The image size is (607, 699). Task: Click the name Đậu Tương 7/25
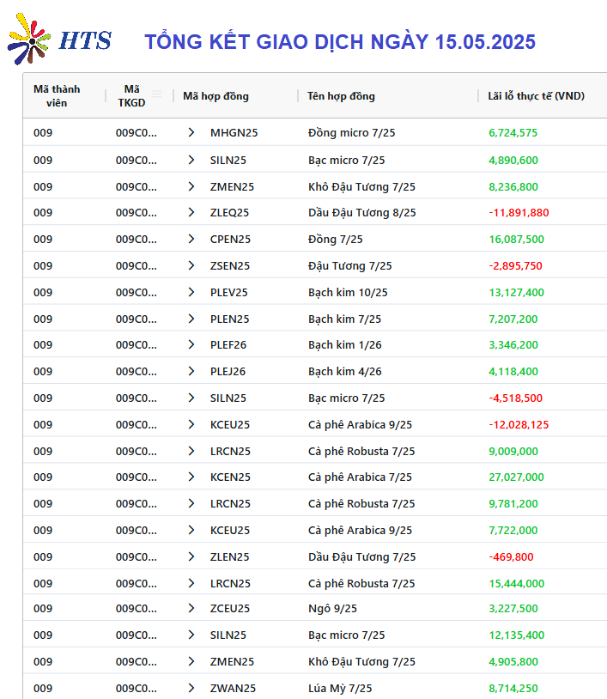[349, 266]
